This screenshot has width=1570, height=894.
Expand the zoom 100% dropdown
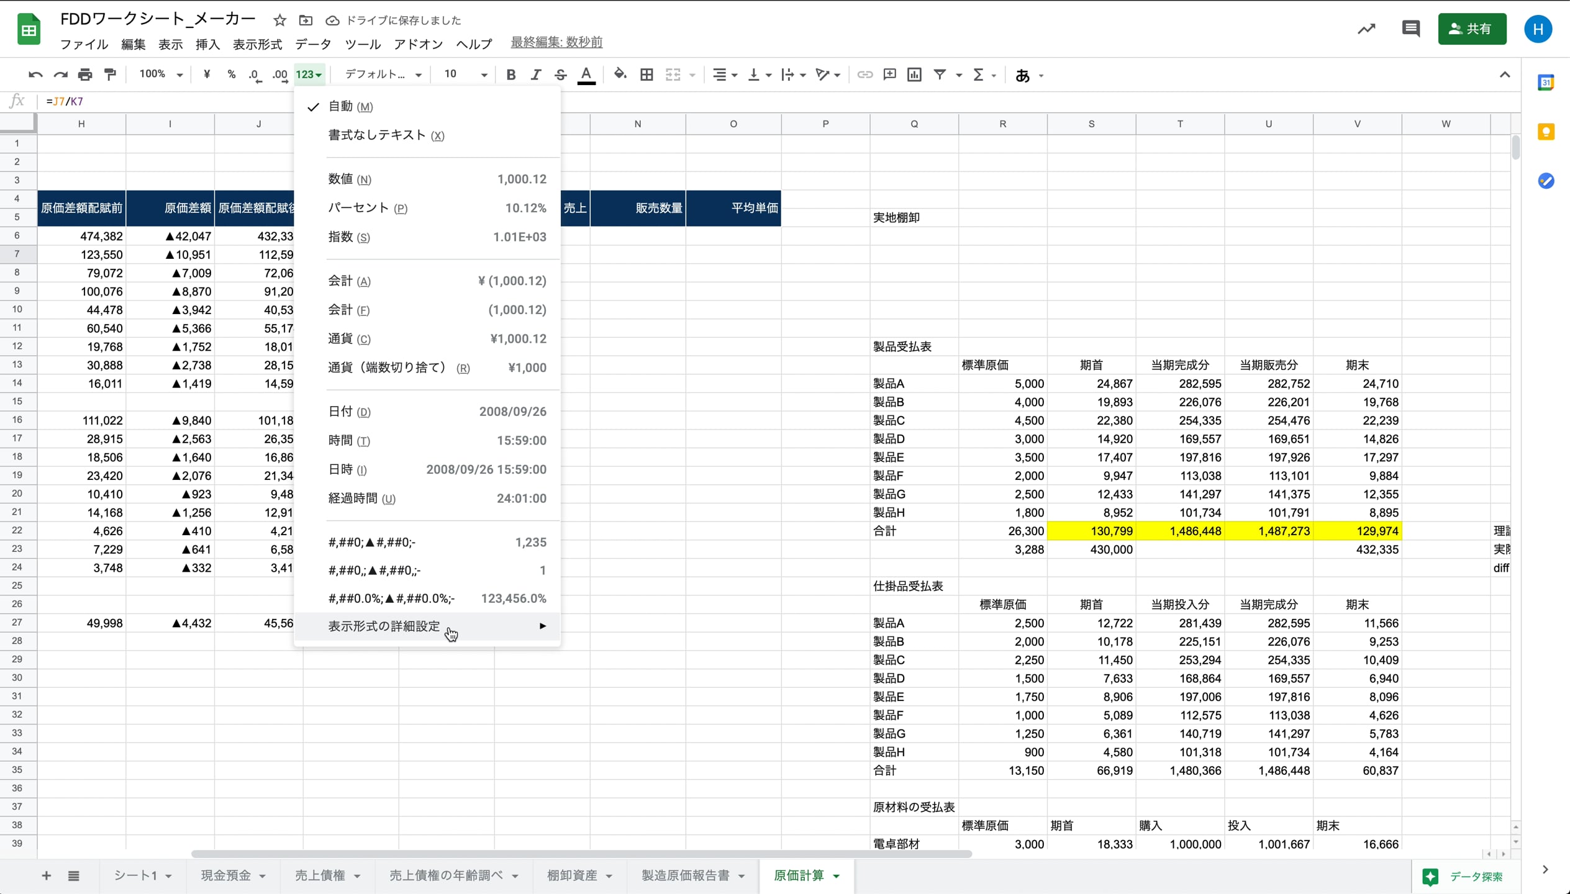point(161,74)
